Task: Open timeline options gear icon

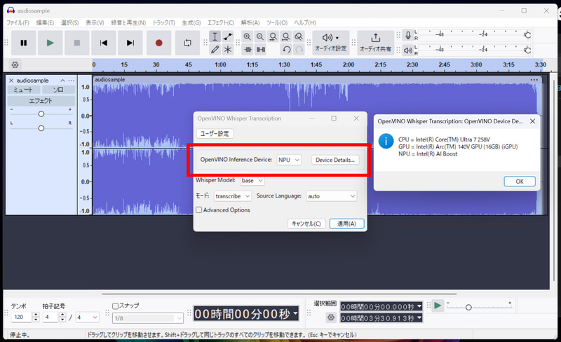Action: [x=15, y=64]
